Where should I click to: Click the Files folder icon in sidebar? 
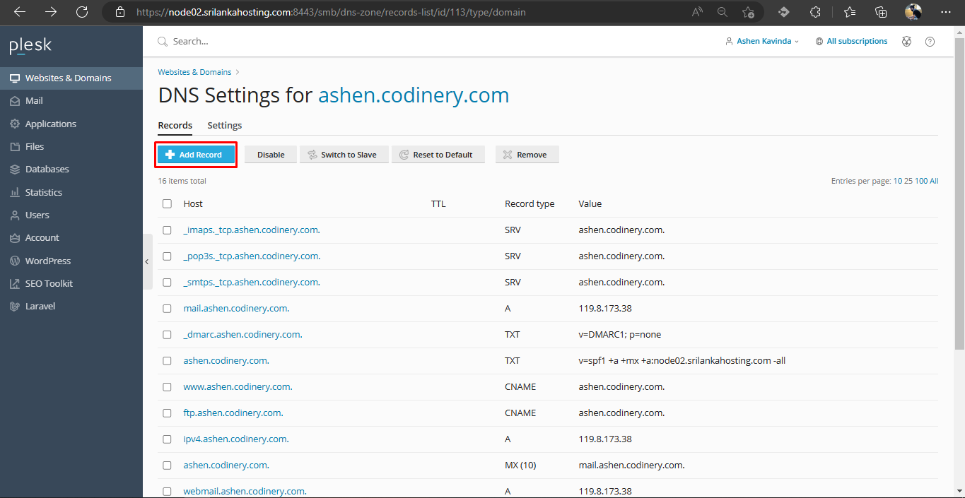(14, 147)
